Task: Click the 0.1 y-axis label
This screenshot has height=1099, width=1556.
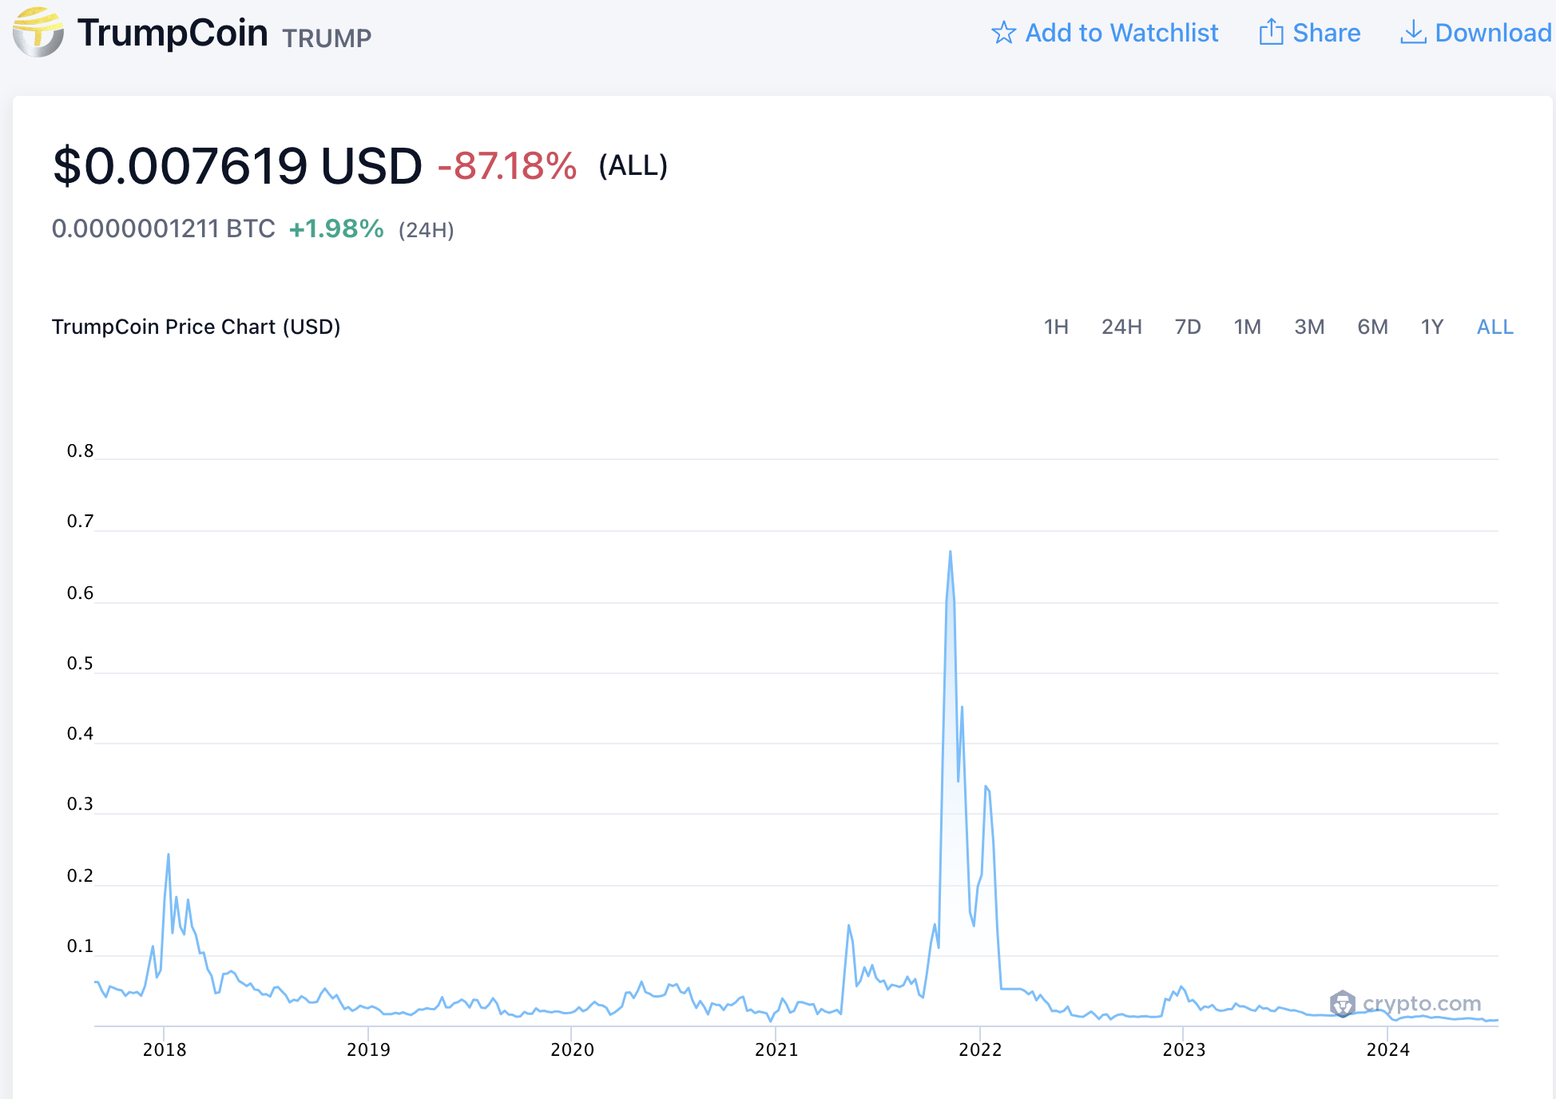Action: pos(80,946)
